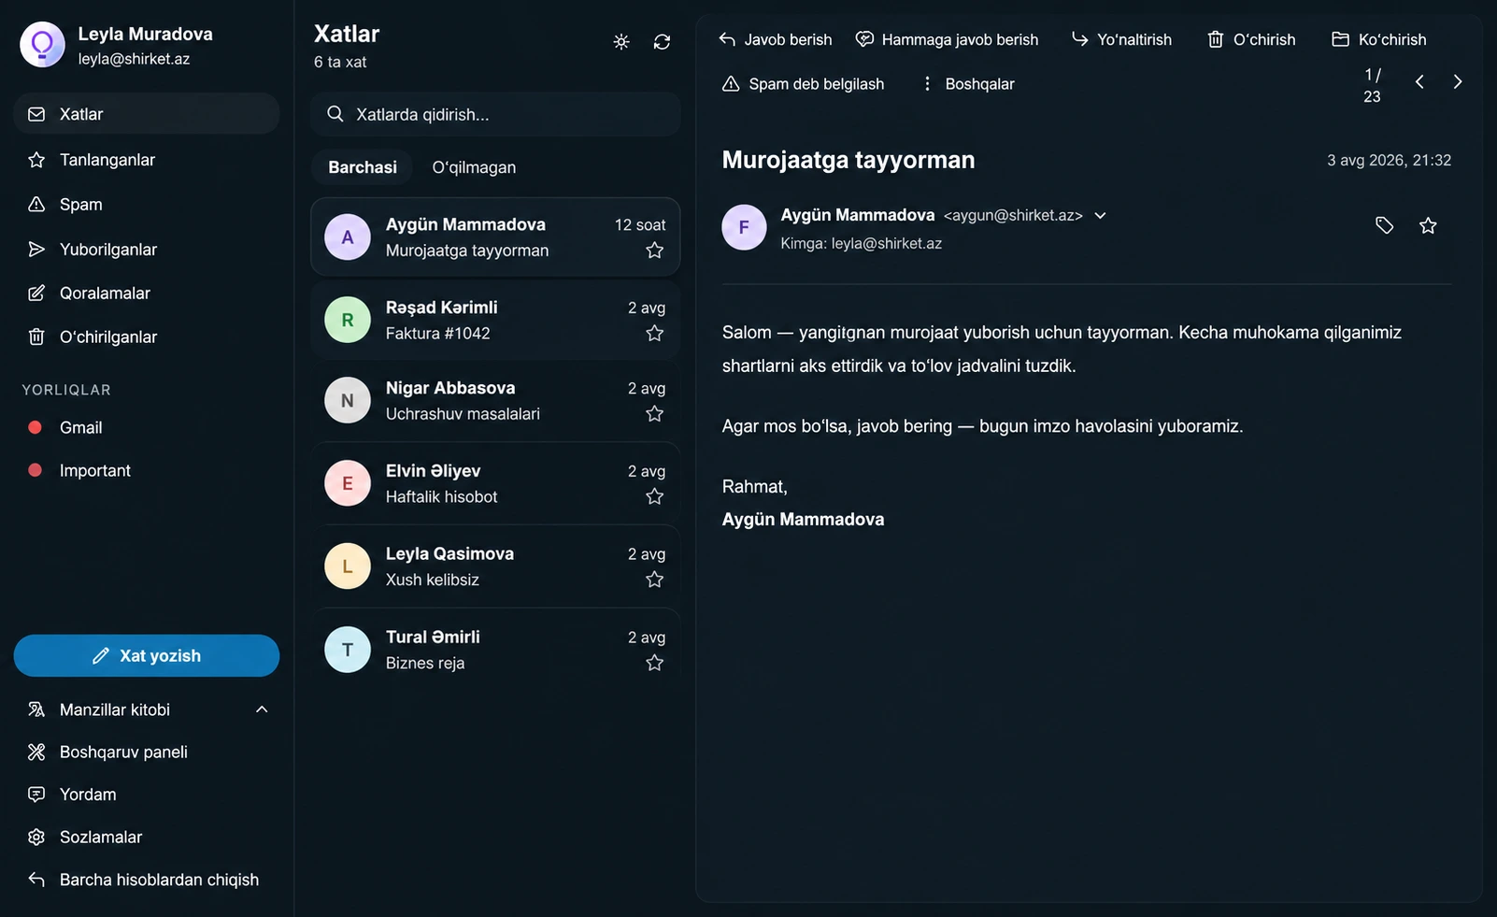Star the open message in reading pane
The width and height of the screenshot is (1497, 917).
[x=1428, y=225]
